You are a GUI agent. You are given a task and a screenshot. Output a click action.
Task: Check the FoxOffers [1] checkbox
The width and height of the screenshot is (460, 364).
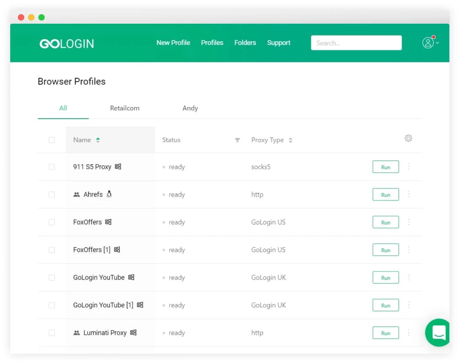(x=52, y=250)
